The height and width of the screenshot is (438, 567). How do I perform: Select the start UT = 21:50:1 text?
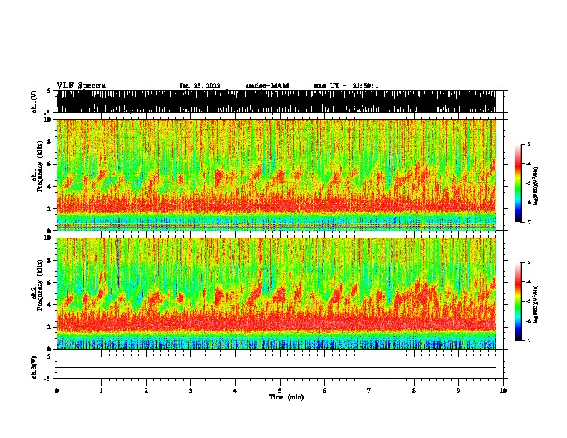[x=346, y=86]
